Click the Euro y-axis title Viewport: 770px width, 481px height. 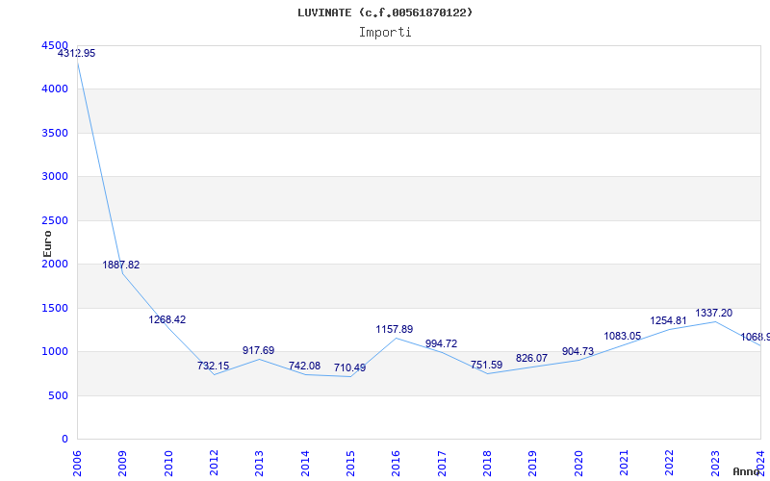47,244
